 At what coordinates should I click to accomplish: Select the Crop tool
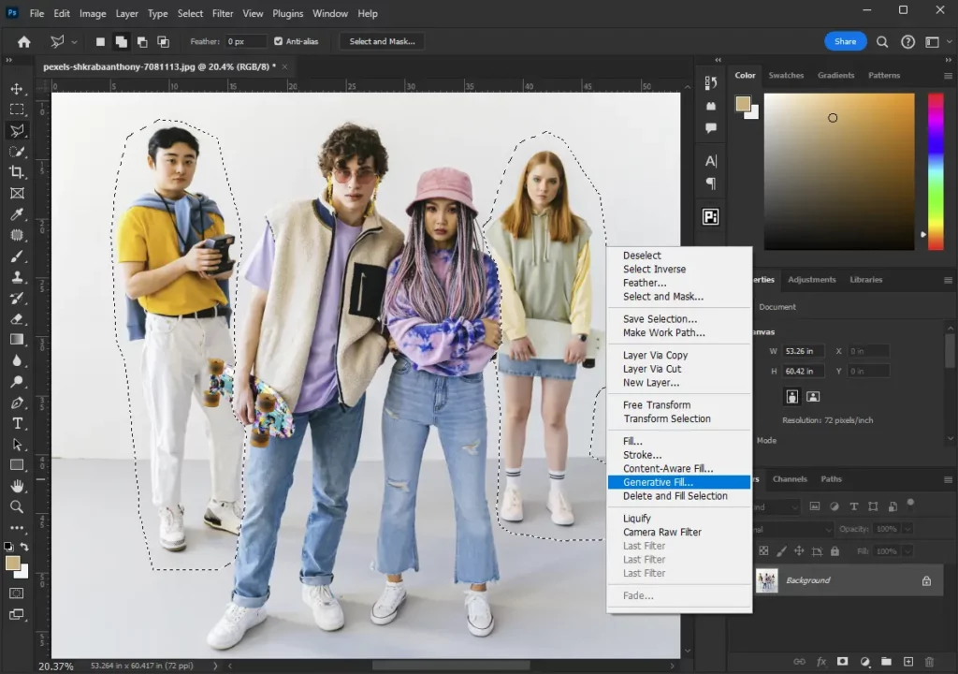(17, 172)
